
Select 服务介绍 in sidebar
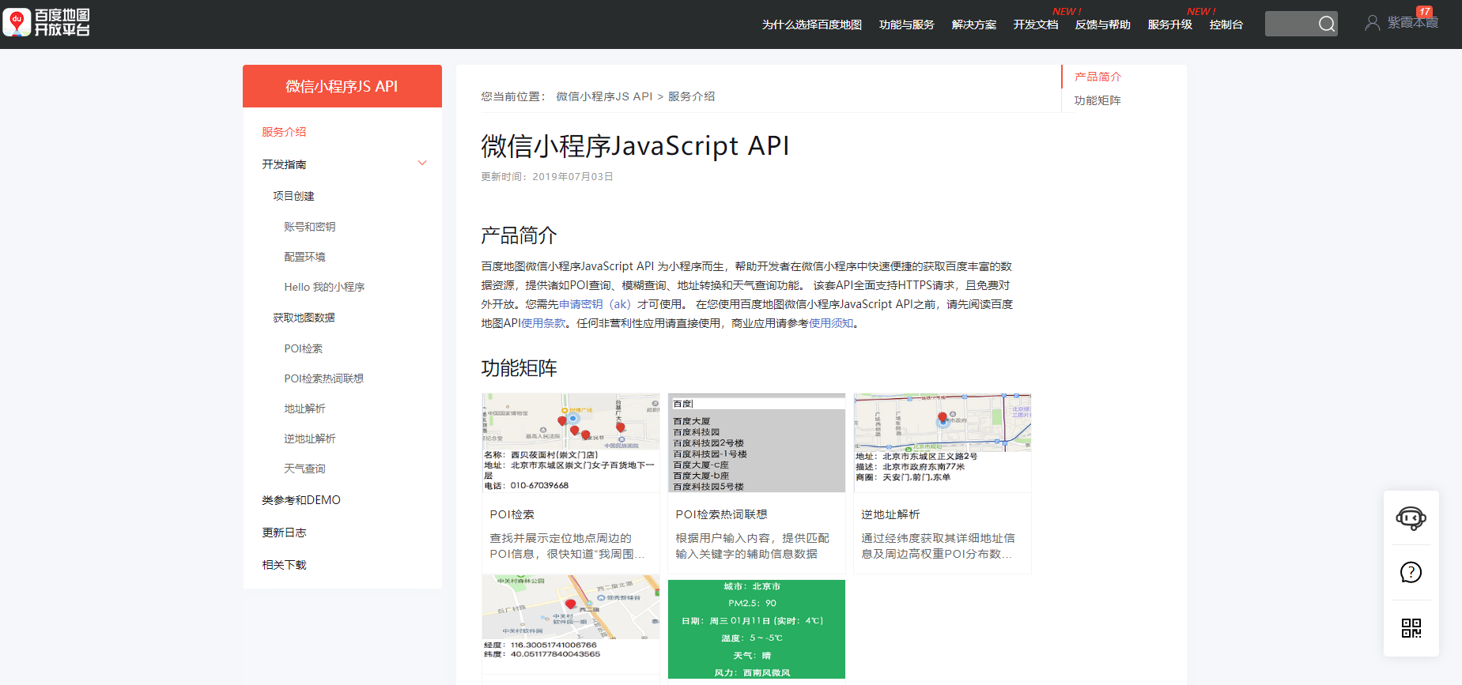pyautogui.click(x=284, y=132)
